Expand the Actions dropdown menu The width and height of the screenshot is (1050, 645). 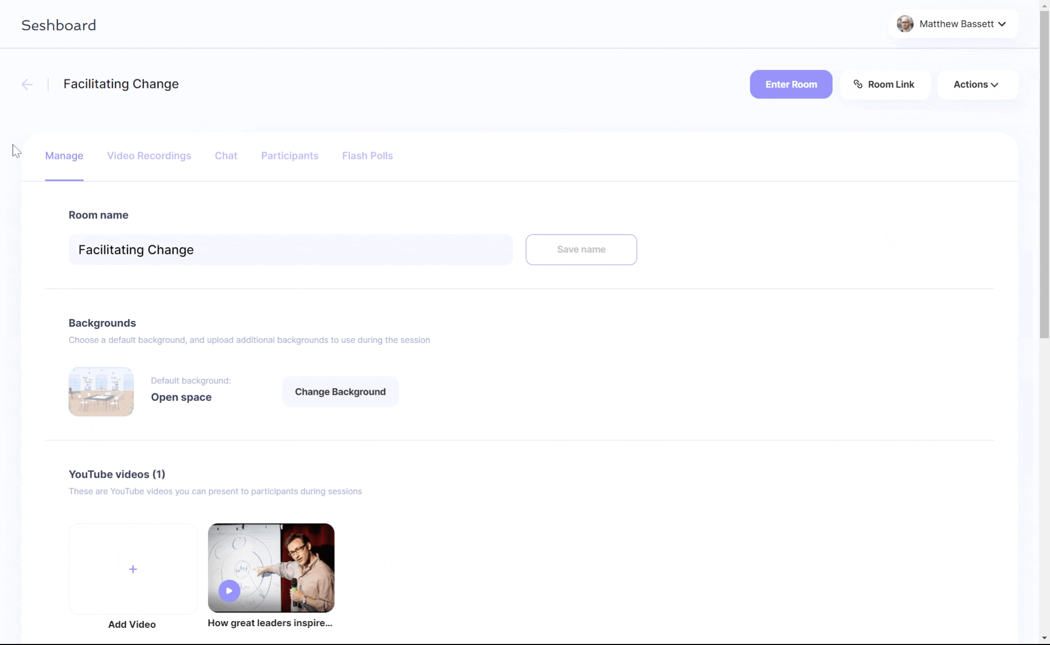(x=977, y=84)
